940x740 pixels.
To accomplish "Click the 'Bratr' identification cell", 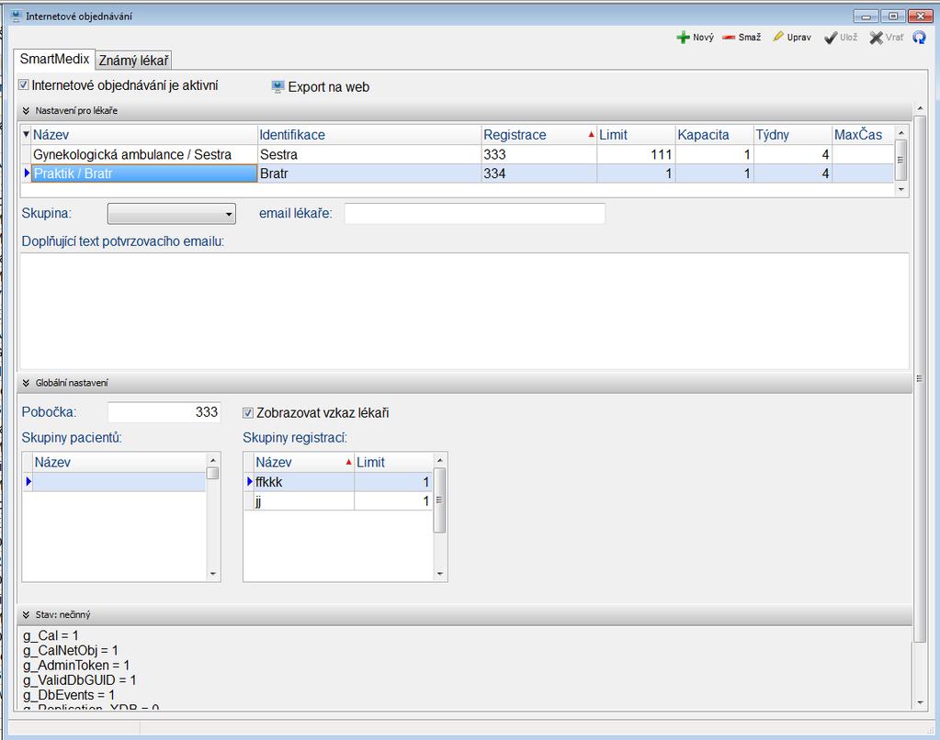I will coord(369,174).
